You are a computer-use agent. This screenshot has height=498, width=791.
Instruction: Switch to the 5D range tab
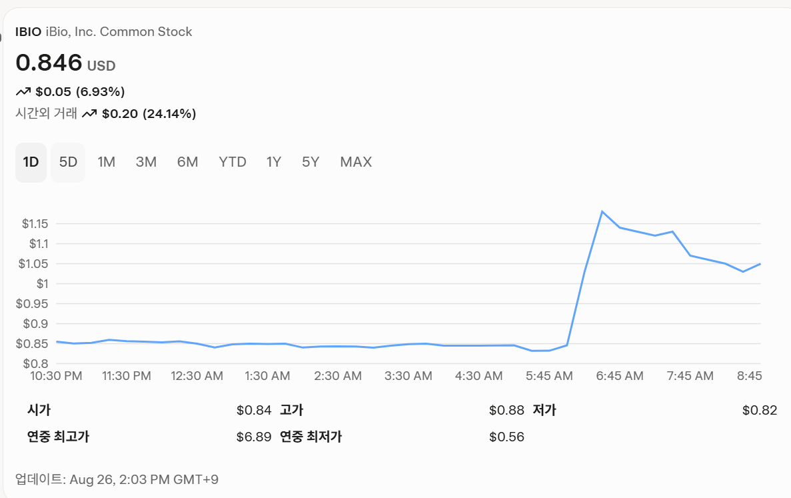pyautogui.click(x=68, y=162)
